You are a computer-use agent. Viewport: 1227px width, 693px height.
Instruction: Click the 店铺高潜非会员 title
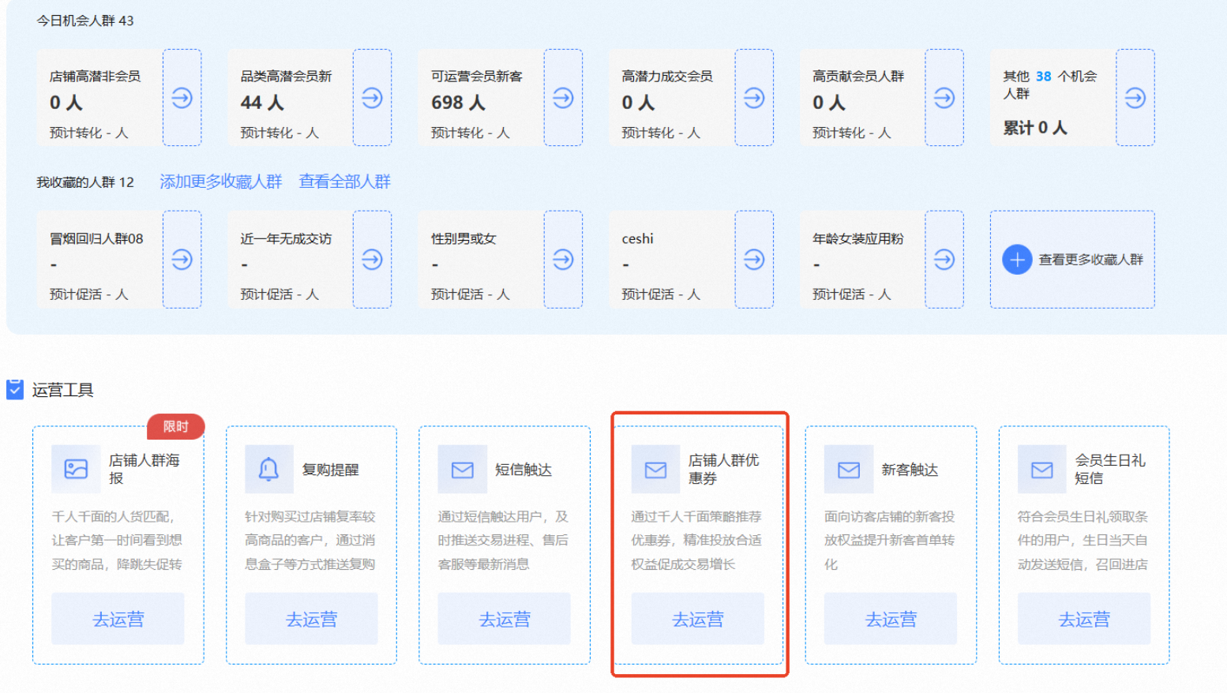click(96, 77)
